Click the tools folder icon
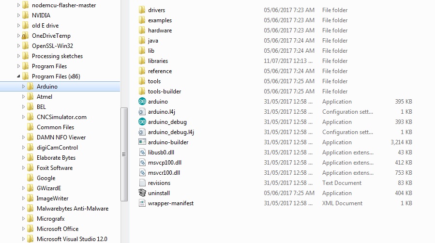Image resolution: width=435 pixels, height=243 pixels. 142,81
